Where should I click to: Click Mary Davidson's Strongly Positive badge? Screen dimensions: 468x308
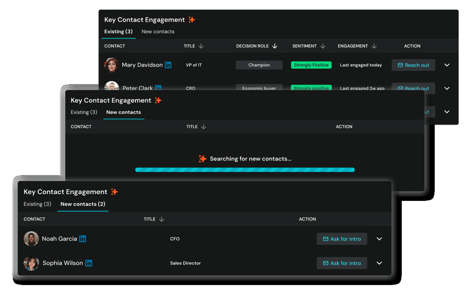coord(311,65)
